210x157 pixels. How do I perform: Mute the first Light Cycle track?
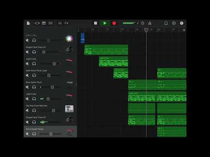click(x=27, y=64)
